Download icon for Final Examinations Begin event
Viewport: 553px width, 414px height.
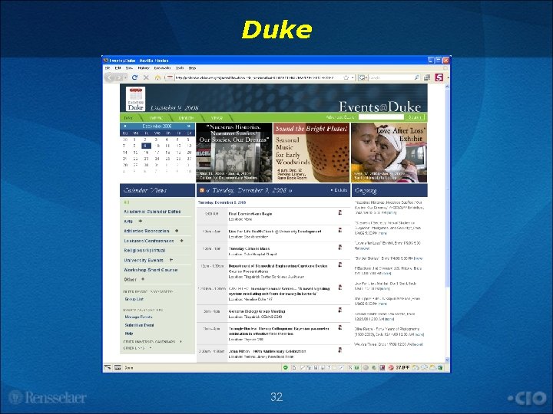click(340, 212)
